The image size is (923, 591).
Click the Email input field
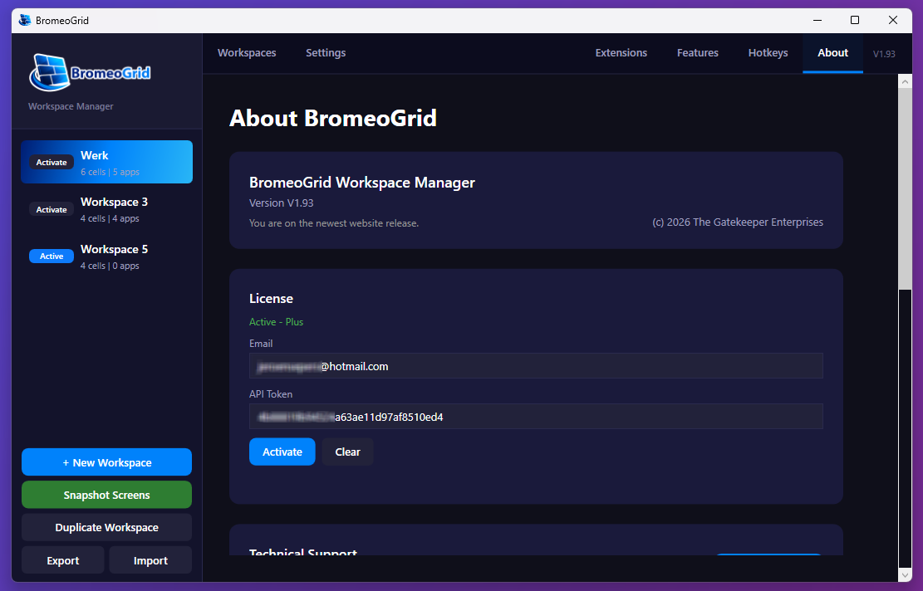pyautogui.click(x=536, y=365)
